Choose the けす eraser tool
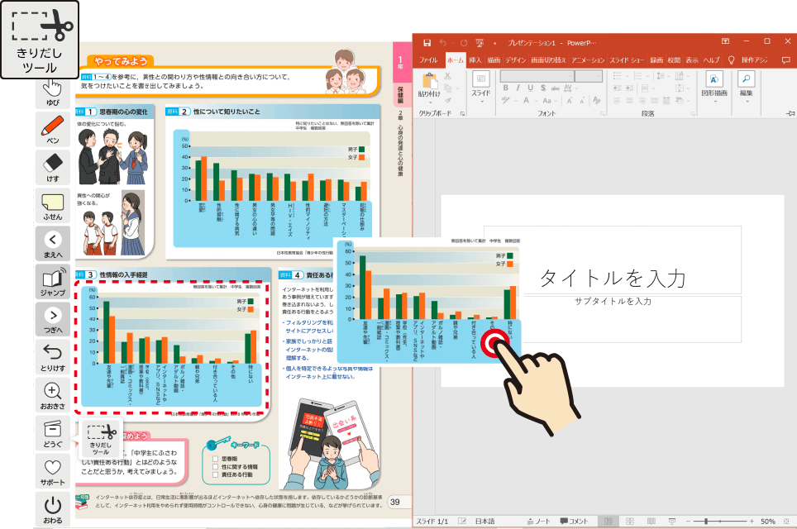The width and height of the screenshot is (797, 529). (53, 168)
